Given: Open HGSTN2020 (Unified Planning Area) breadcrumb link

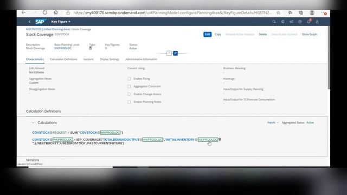Looking at the screenshot, I should coord(48,29).
